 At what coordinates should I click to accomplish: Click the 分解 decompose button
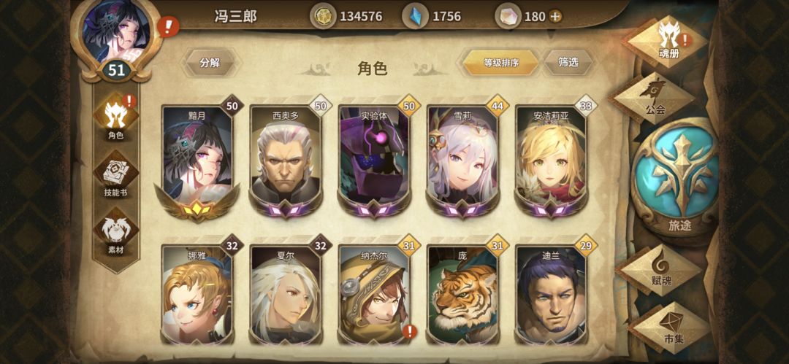click(210, 63)
